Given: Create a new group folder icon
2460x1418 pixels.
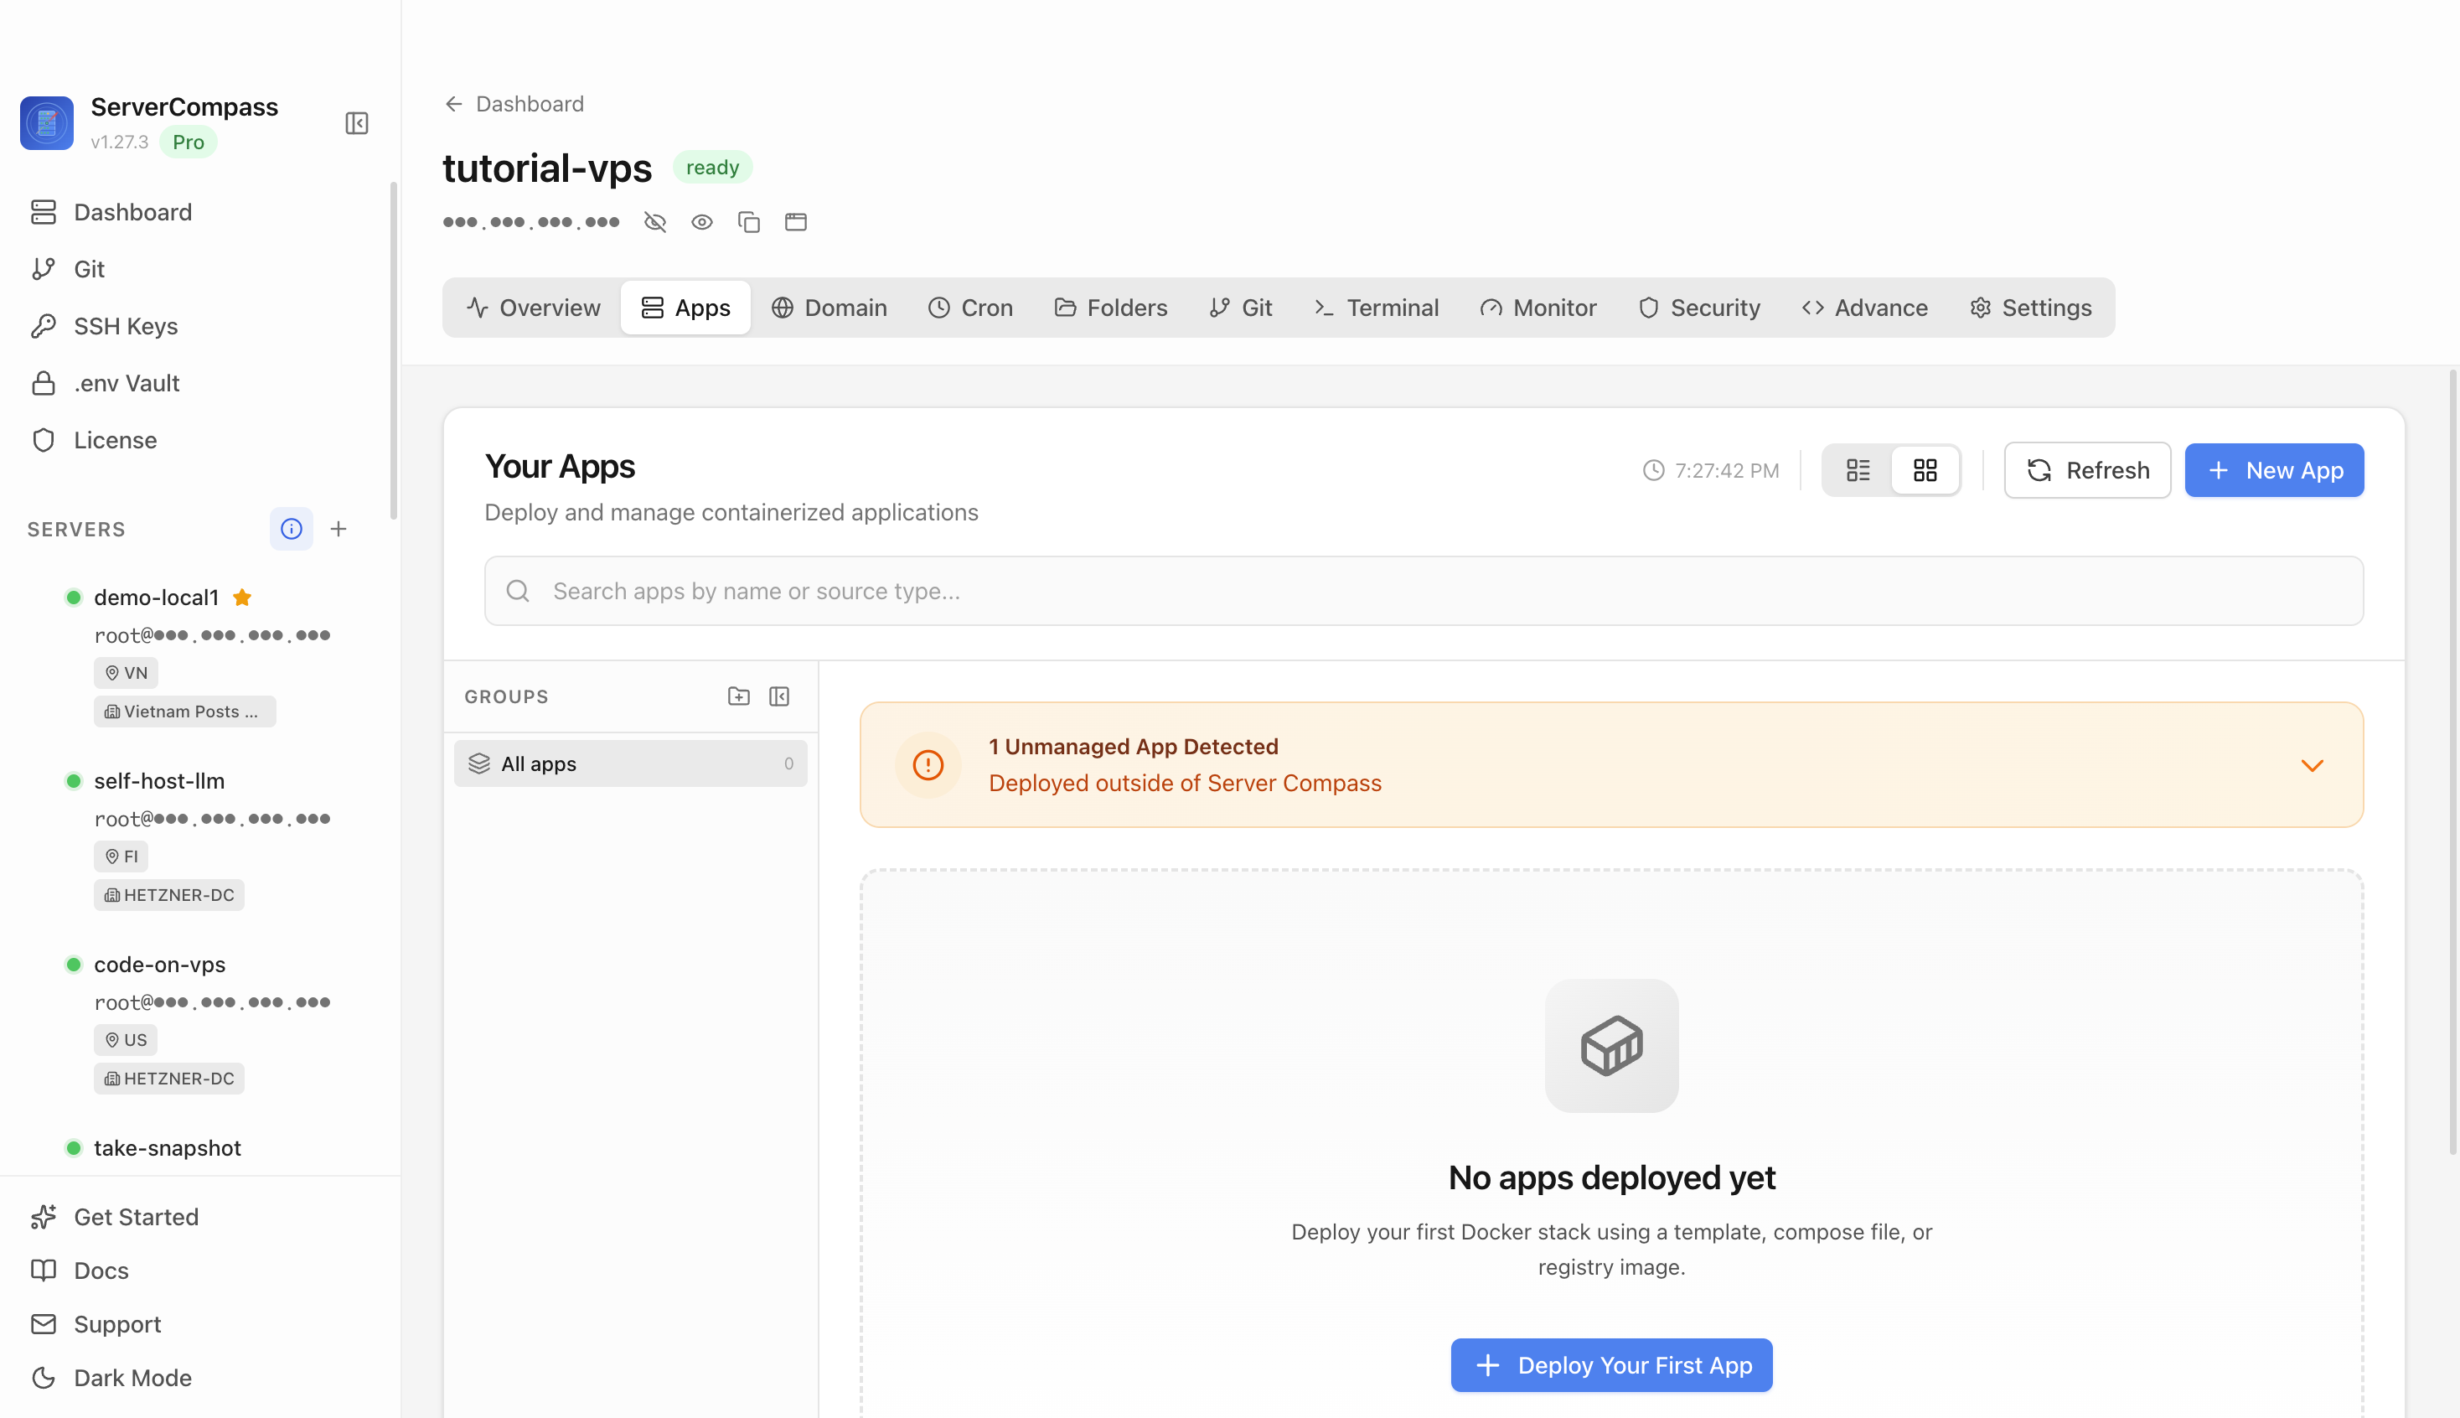Looking at the screenshot, I should (x=739, y=696).
